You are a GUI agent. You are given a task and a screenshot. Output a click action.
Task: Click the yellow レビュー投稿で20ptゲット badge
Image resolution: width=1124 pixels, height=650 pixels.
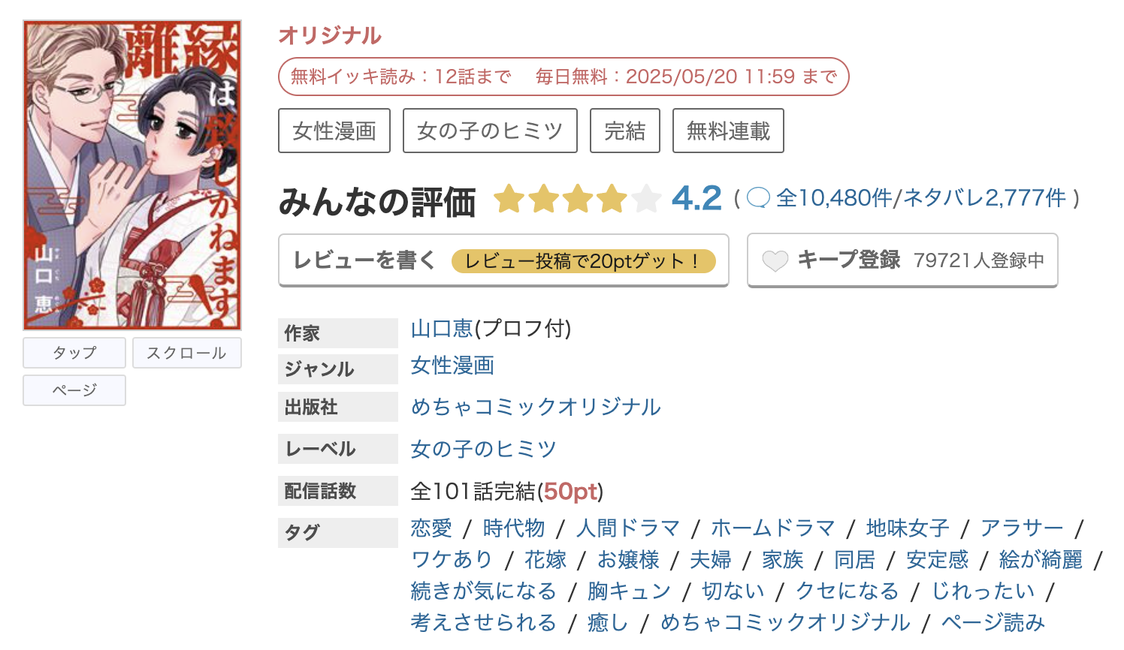pos(585,261)
